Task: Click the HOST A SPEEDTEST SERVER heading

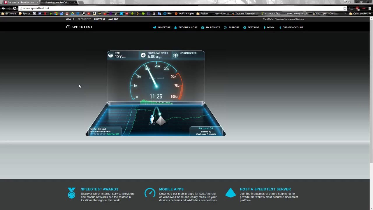Action: 265,189
